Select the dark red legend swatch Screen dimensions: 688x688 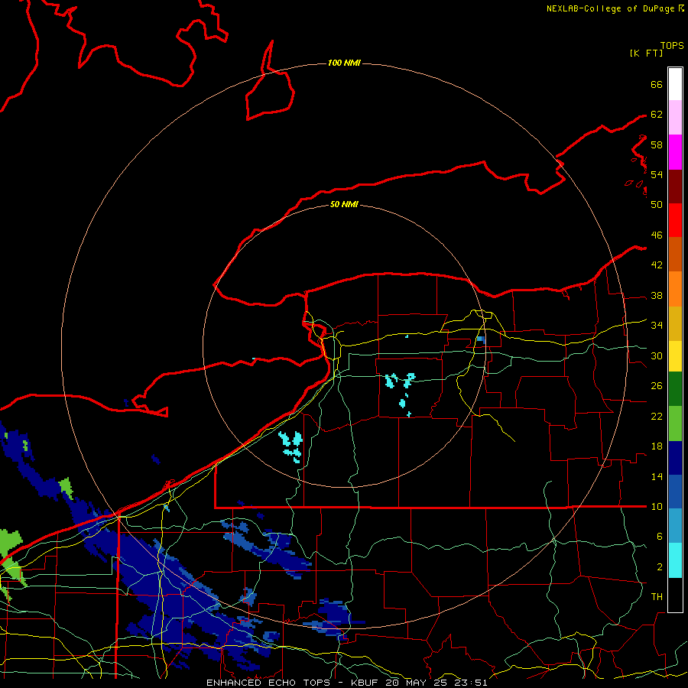(x=675, y=186)
